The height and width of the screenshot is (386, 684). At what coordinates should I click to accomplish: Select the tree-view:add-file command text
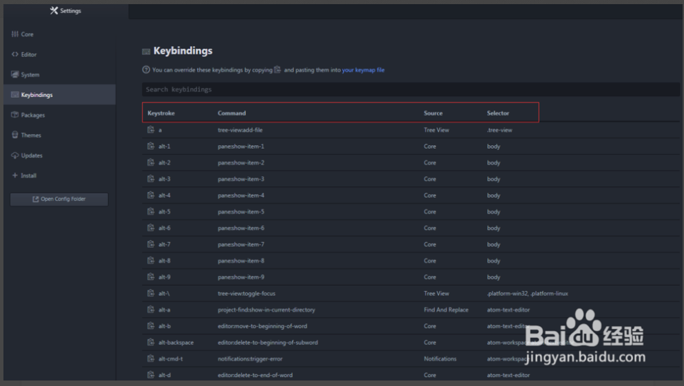(240, 130)
